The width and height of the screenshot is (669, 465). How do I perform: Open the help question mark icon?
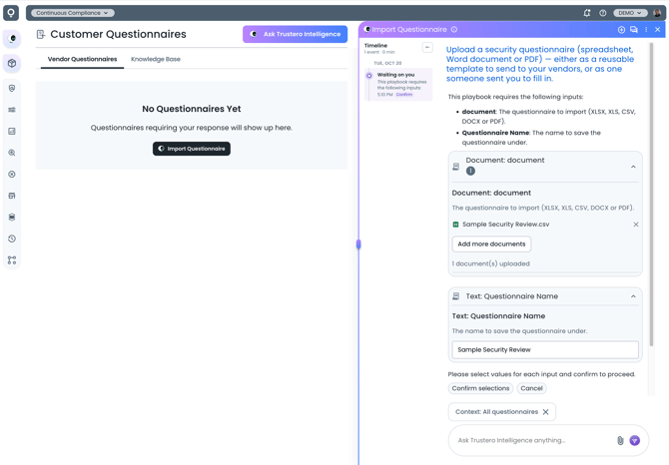[602, 13]
